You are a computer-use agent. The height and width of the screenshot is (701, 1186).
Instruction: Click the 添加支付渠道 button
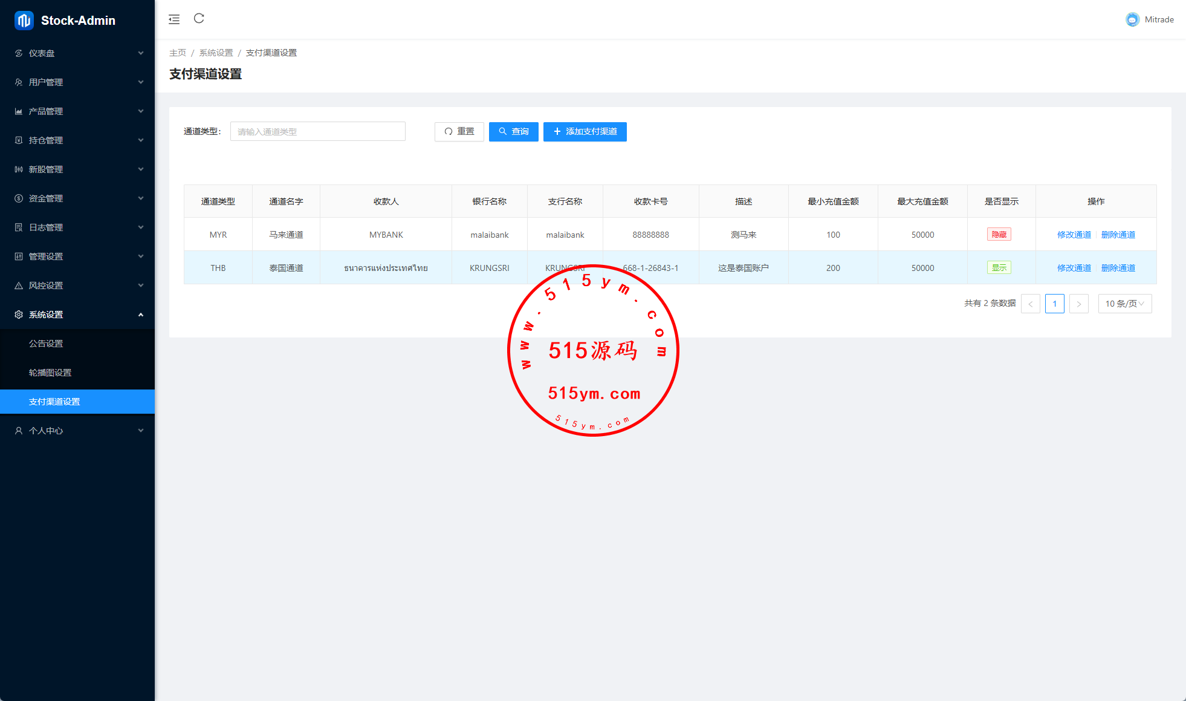[x=585, y=132]
